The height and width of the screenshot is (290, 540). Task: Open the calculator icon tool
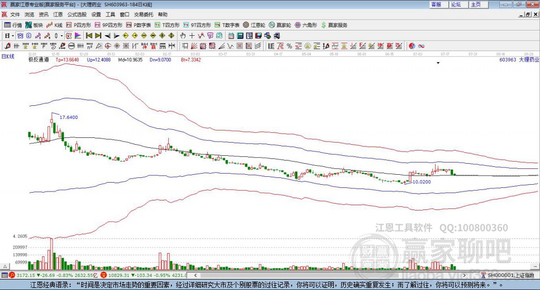[240, 36]
